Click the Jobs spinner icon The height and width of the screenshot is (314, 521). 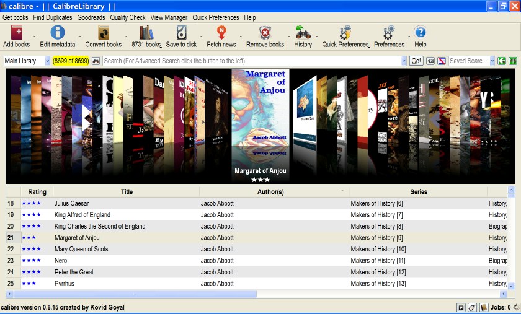coord(516,307)
